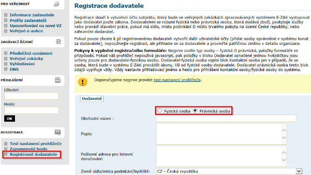The width and height of the screenshot is (311, 175).
Task: Select Fyzická osoba radio button
Action: (160, 110)
